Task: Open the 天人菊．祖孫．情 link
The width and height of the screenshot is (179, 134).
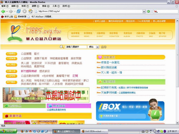Action: [x=111, y=73]
